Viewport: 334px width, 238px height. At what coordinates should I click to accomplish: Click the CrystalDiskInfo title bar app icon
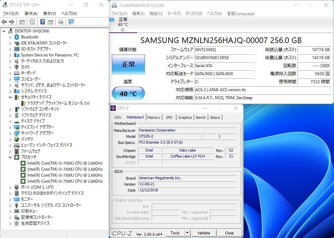114,5
